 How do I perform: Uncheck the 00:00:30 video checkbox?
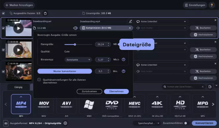click(x=3, y=71)
